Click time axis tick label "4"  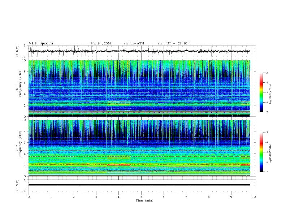click(119, 197)
